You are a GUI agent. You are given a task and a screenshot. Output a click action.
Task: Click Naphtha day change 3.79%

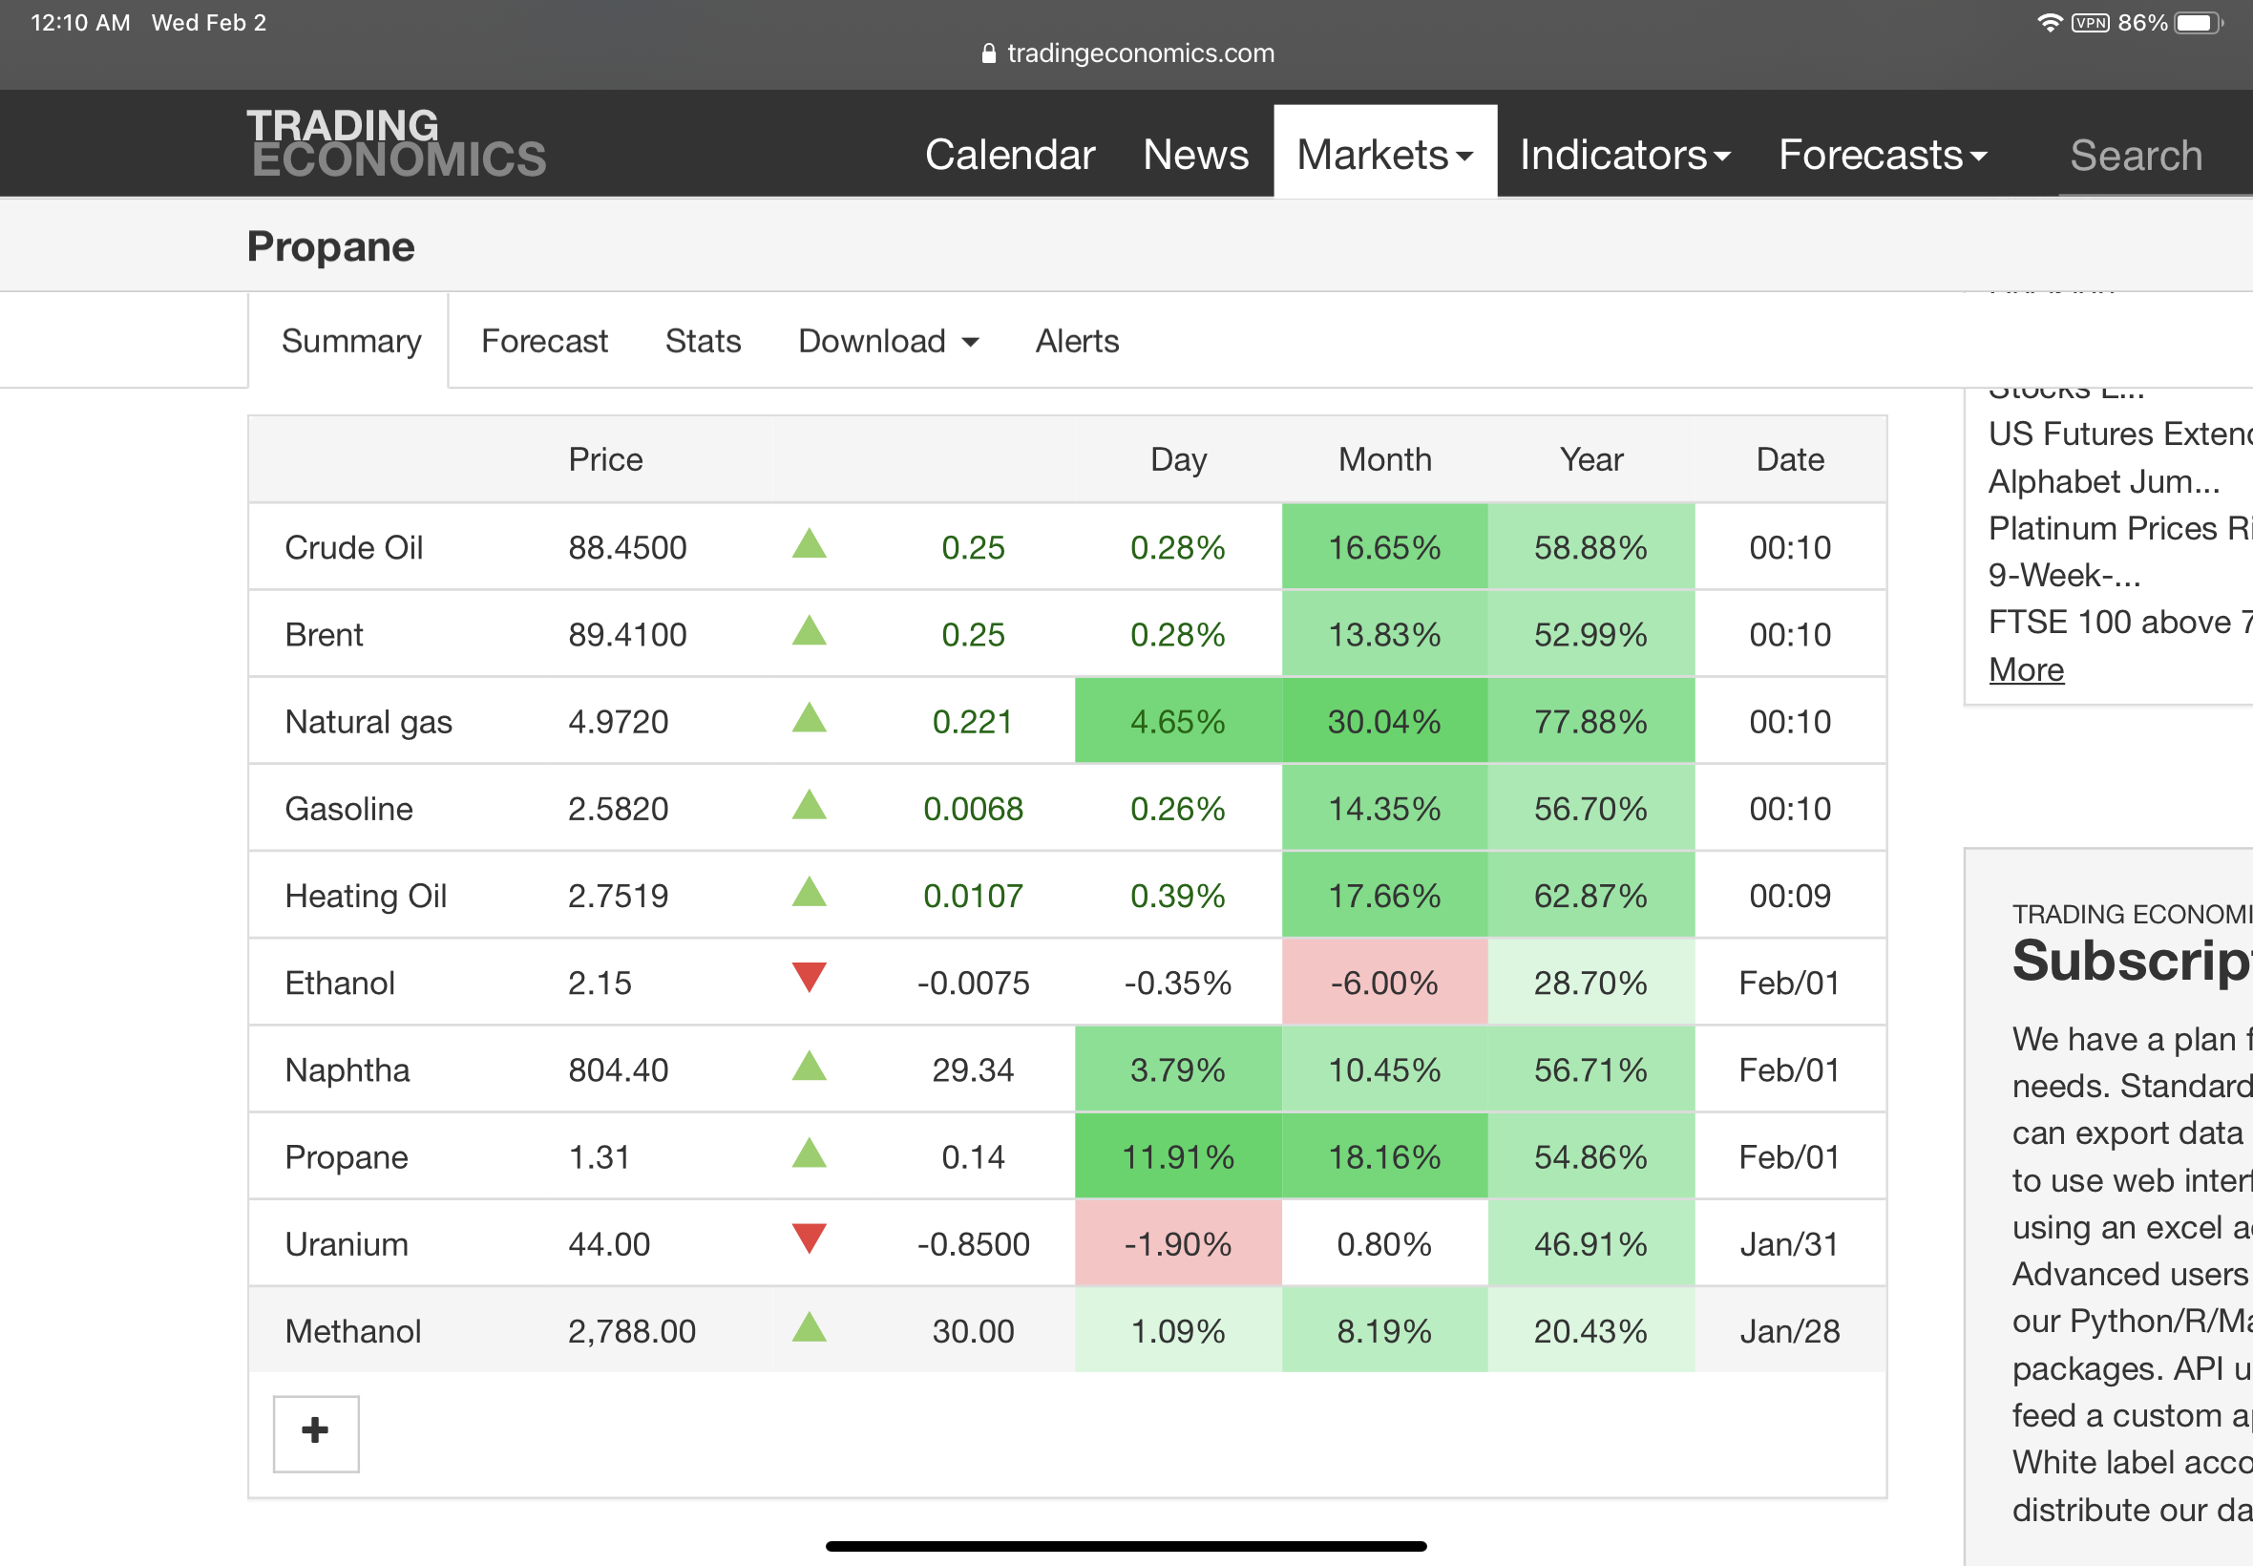pyautogui.click(x=1177, y=1069)
